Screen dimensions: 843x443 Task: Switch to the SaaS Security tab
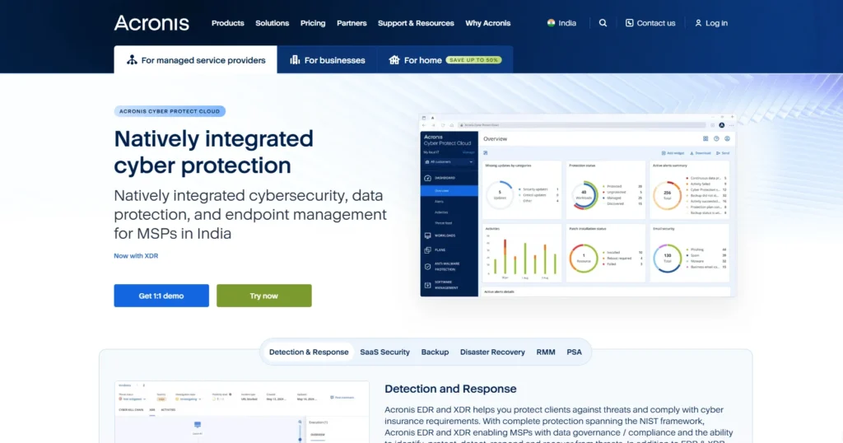tap(384, 352)
